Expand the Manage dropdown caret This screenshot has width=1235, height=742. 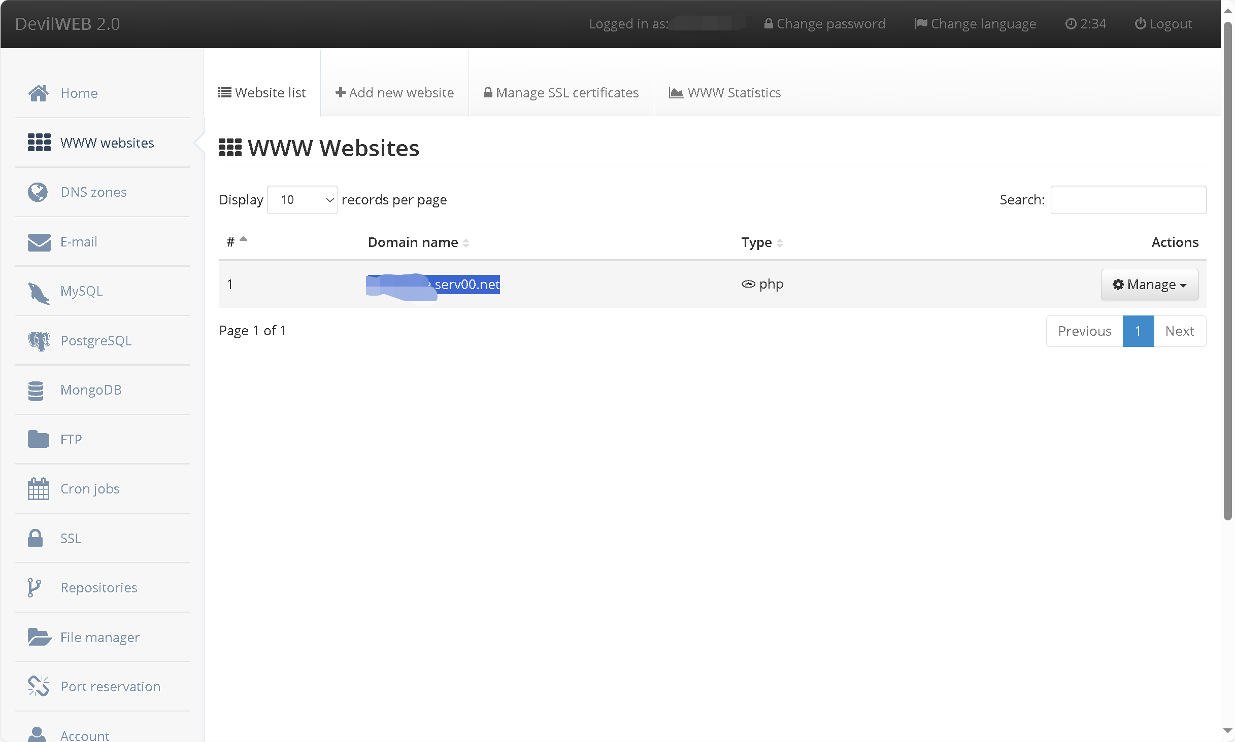1183,286
